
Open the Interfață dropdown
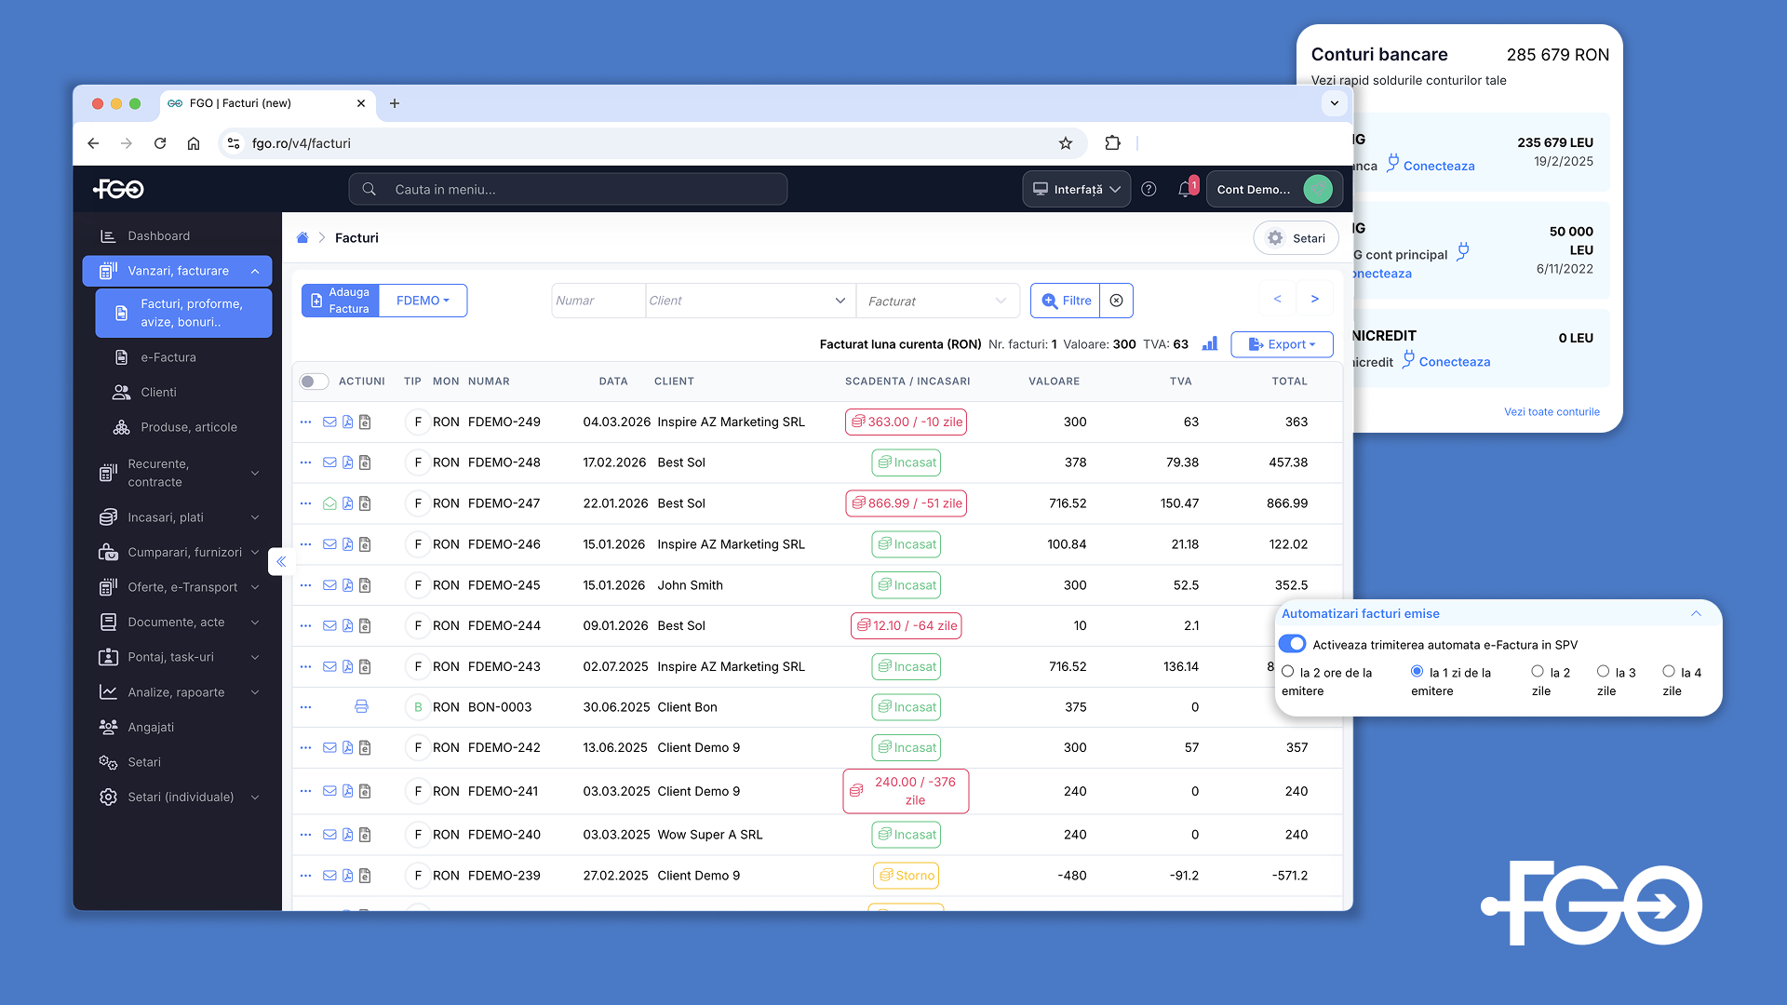click(1077, 189)
